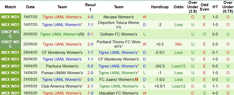Screen dimensions: 234x95
Task: Open Tigres UANL Women's link dated 19/07/25
Action: 62,17
